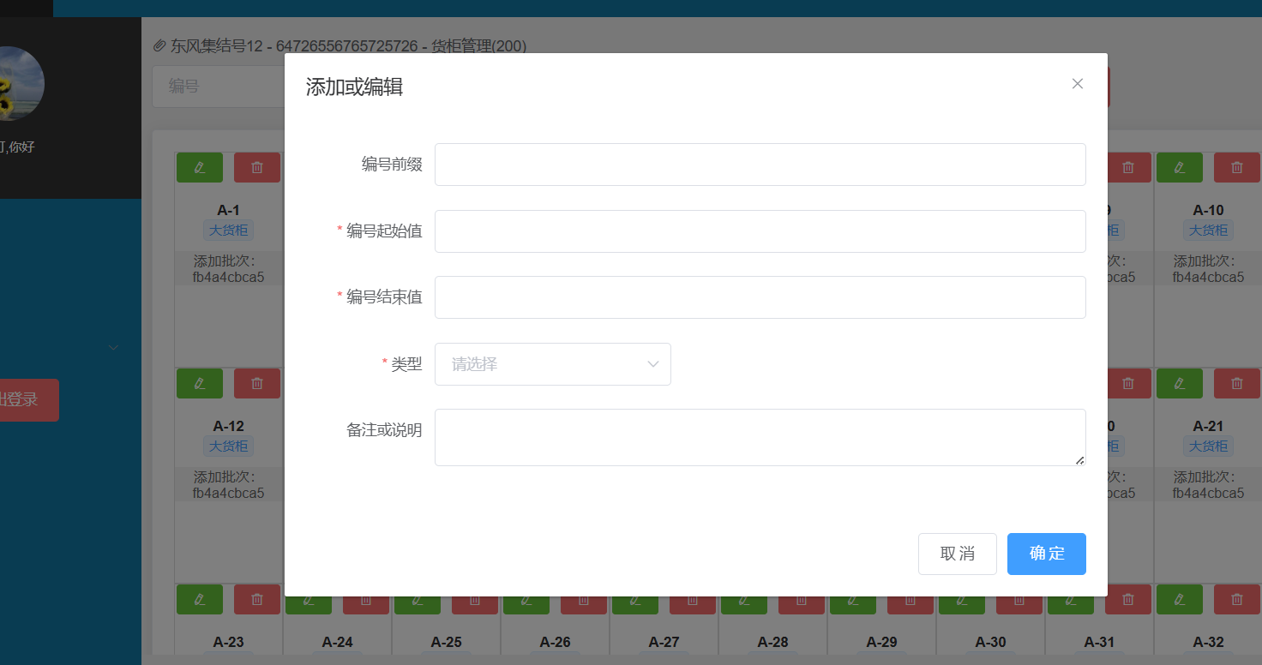Expand the sidebar menu chevron arrow

click(113, 347)
